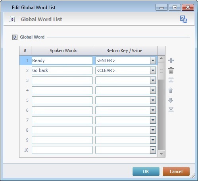Click the Go back spoken words field
198x181 pixels.
(x=62, y=70)
